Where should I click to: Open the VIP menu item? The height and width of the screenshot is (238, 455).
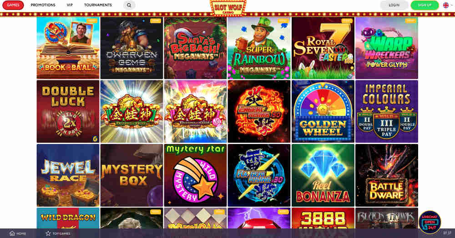(x=70, y=5)
